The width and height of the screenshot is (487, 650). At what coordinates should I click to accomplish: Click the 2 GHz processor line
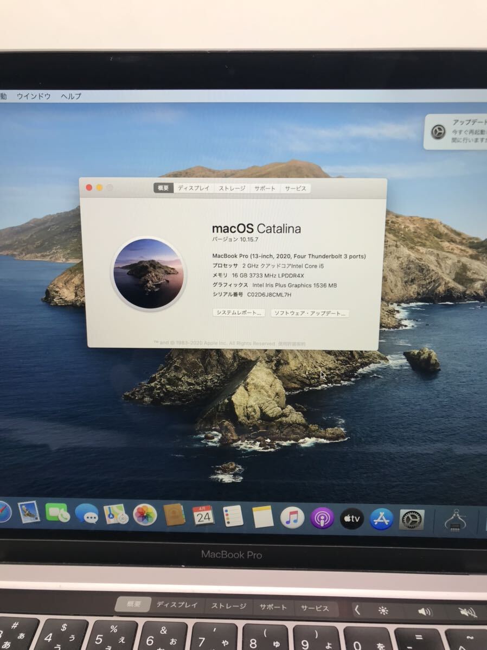268,266
